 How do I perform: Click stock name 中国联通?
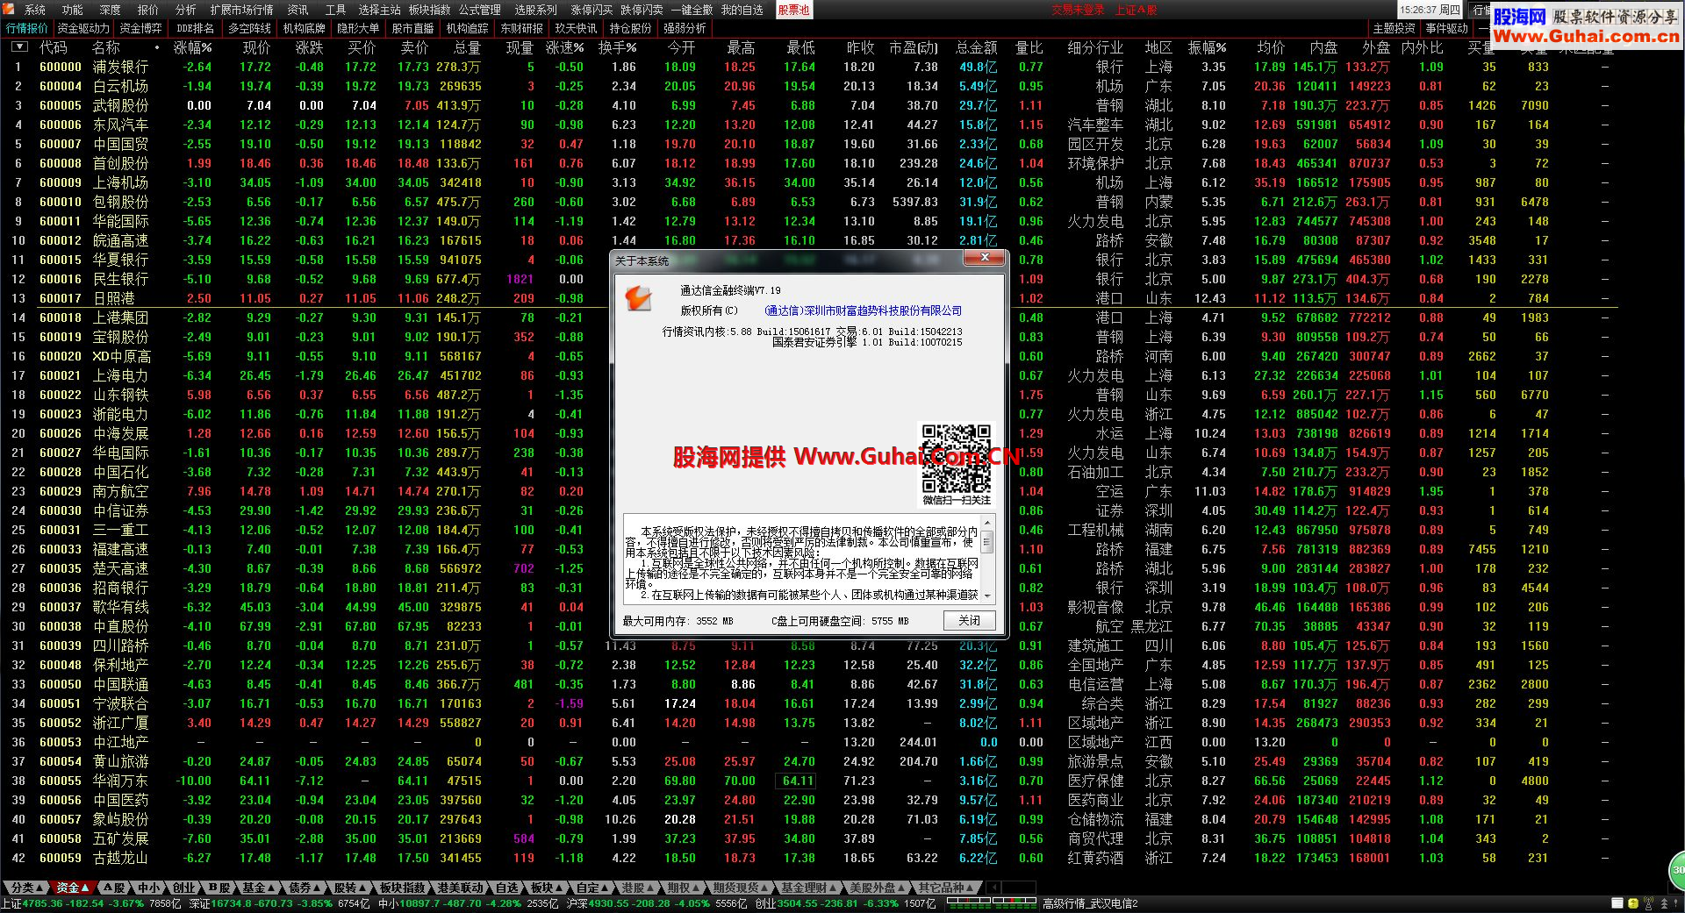[x=121, y=684]
